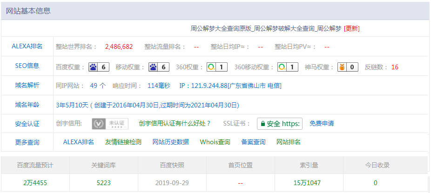
Task: Click the green 安全 https lock badge
Action: coord(279,124)
